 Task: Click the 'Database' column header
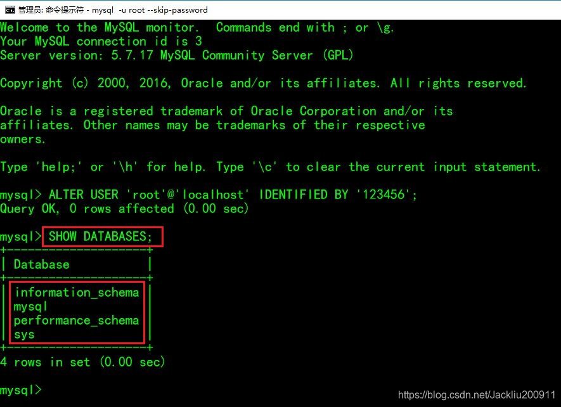(x=41, y=264)
